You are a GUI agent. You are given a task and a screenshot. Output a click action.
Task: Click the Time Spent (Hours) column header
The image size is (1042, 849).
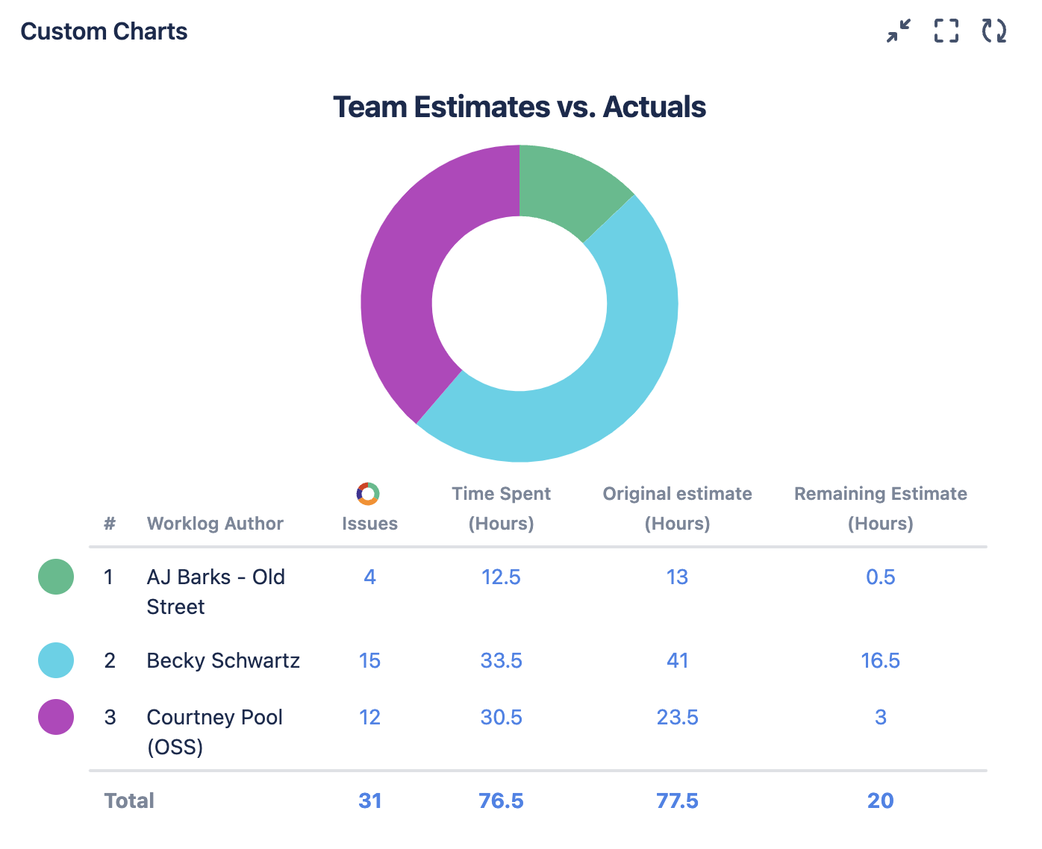click(501, 508)
